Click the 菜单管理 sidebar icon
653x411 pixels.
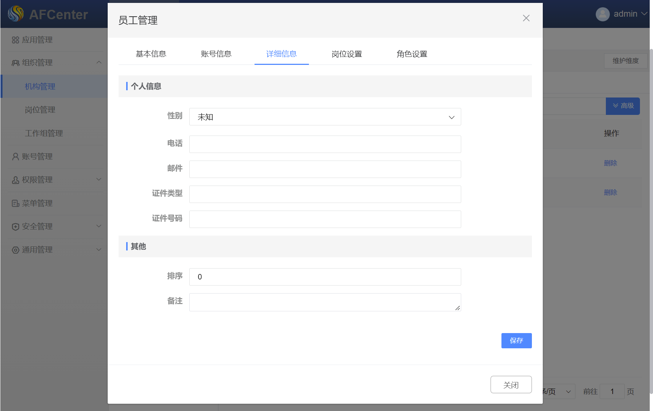(15, 203)
